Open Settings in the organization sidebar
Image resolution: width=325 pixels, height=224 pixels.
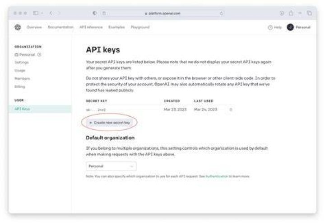coord(22,62)
